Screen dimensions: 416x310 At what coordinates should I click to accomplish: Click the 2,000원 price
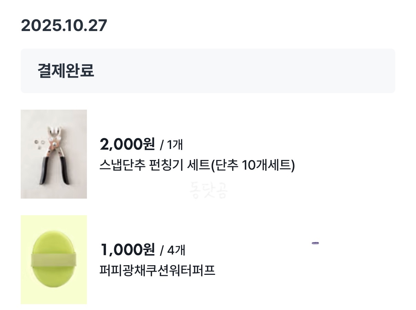tap(127, 144)
